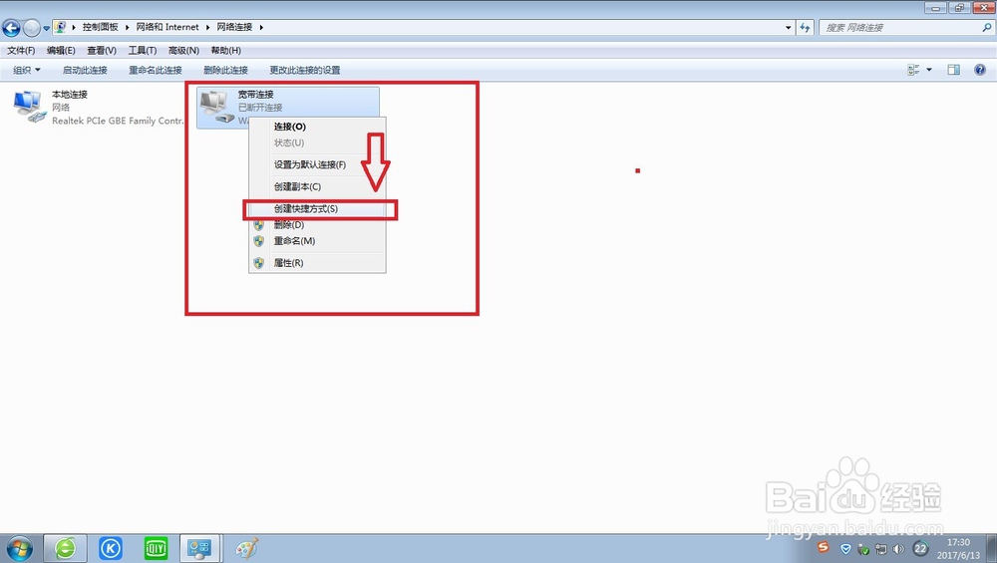The image size is (997, 563).
Task: Open the 组织 dropdown
Action: click(27, 70)
